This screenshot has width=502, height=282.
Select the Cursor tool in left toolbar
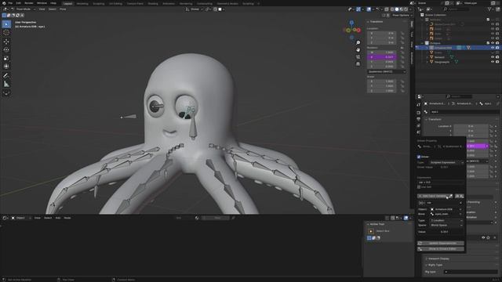pos(6,33)
